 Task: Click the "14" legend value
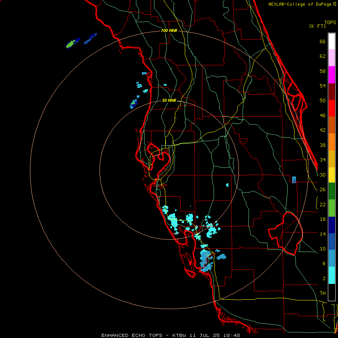pos(323,234)
